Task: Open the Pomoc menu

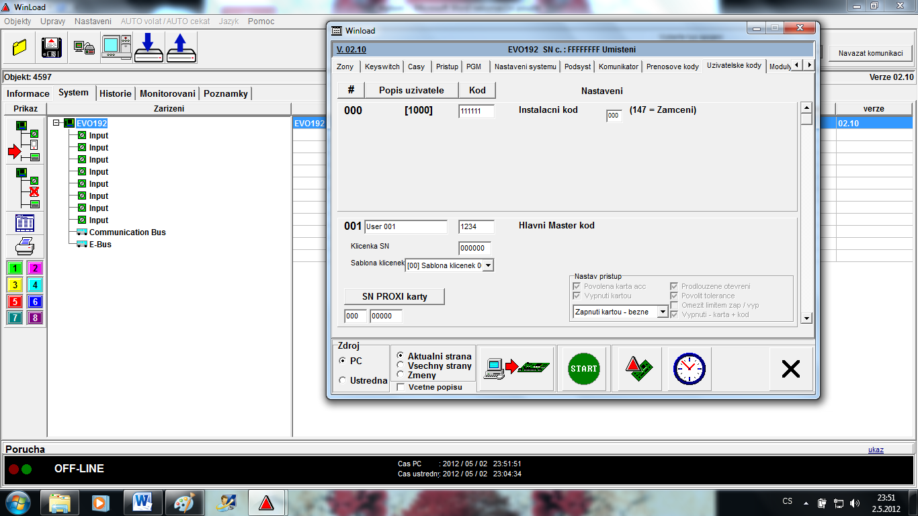Action: pyautogui.click(x=261, y=21)
